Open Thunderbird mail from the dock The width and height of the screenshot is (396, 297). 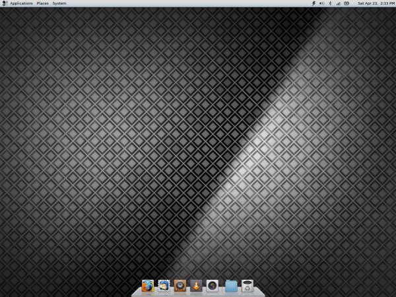(x=164, y=286)
